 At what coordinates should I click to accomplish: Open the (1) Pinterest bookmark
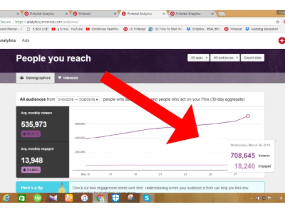pos(135,29)
